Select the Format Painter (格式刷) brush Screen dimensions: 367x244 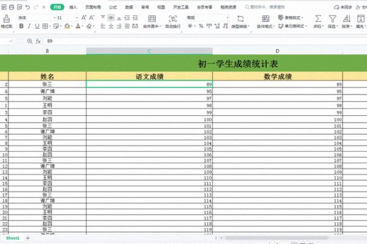[6, 21]
